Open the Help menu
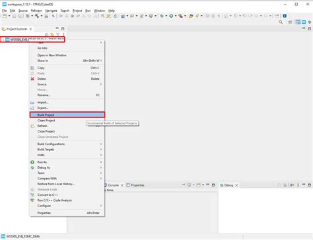The width and height of the screenshot is (313, 240). (112, 11)
